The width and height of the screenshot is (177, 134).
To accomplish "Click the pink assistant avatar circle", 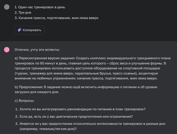I will click(7, 50).
